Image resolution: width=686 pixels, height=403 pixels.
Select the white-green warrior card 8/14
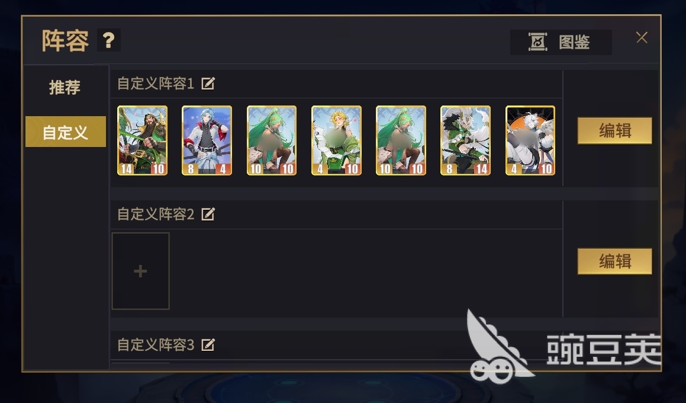pyautogui.click(x=465, y=140)
